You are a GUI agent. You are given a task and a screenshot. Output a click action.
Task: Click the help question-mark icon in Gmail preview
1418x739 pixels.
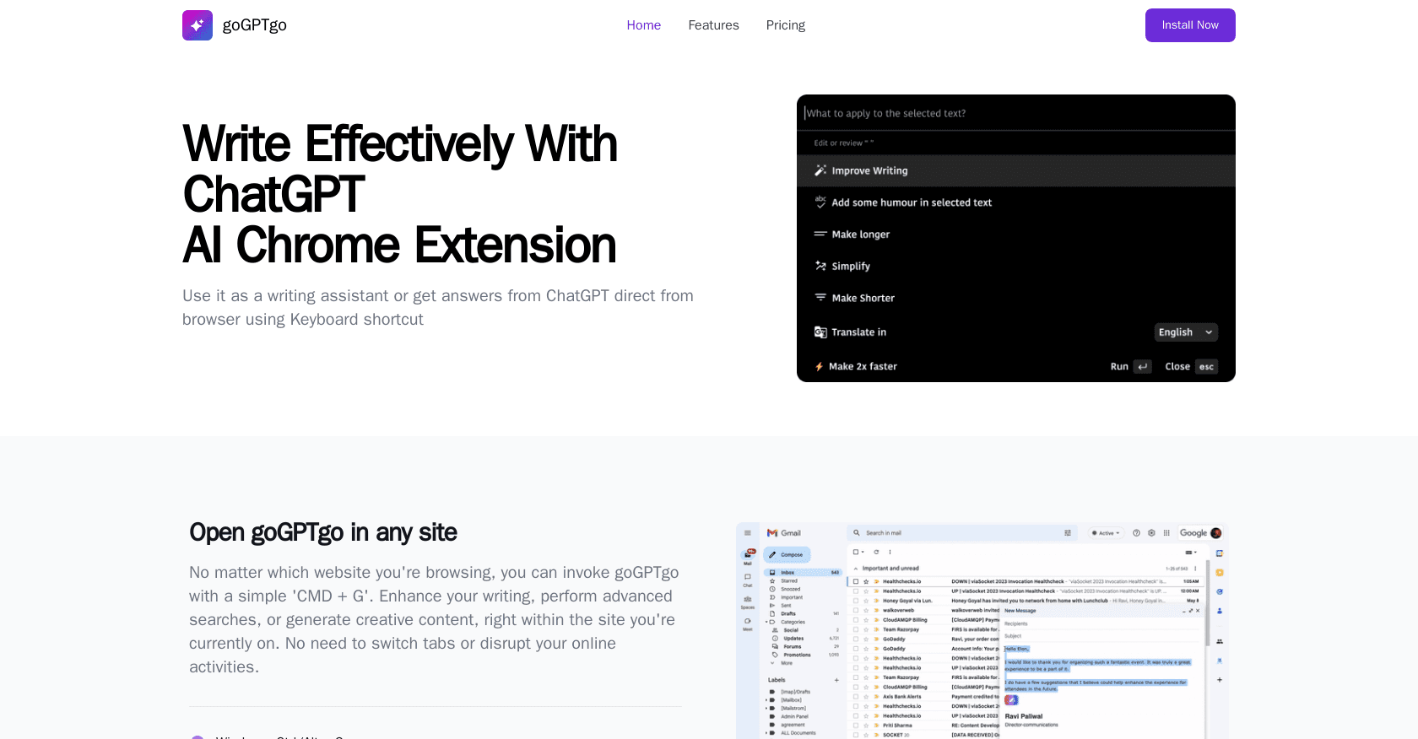coord(1137,533)
